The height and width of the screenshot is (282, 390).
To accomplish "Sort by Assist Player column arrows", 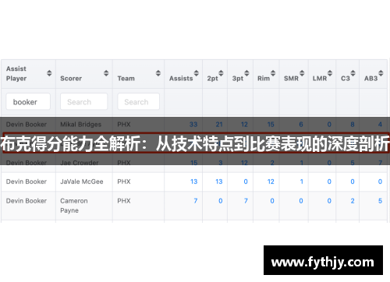I will click(x=49, y=73).
